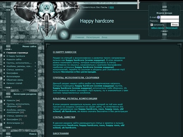
Task: Click the 'ГРУППЫ, ИСПОЛНИТЕЛИ, СБОРНИКИ' heading link
Action: (x=76, y=78)
